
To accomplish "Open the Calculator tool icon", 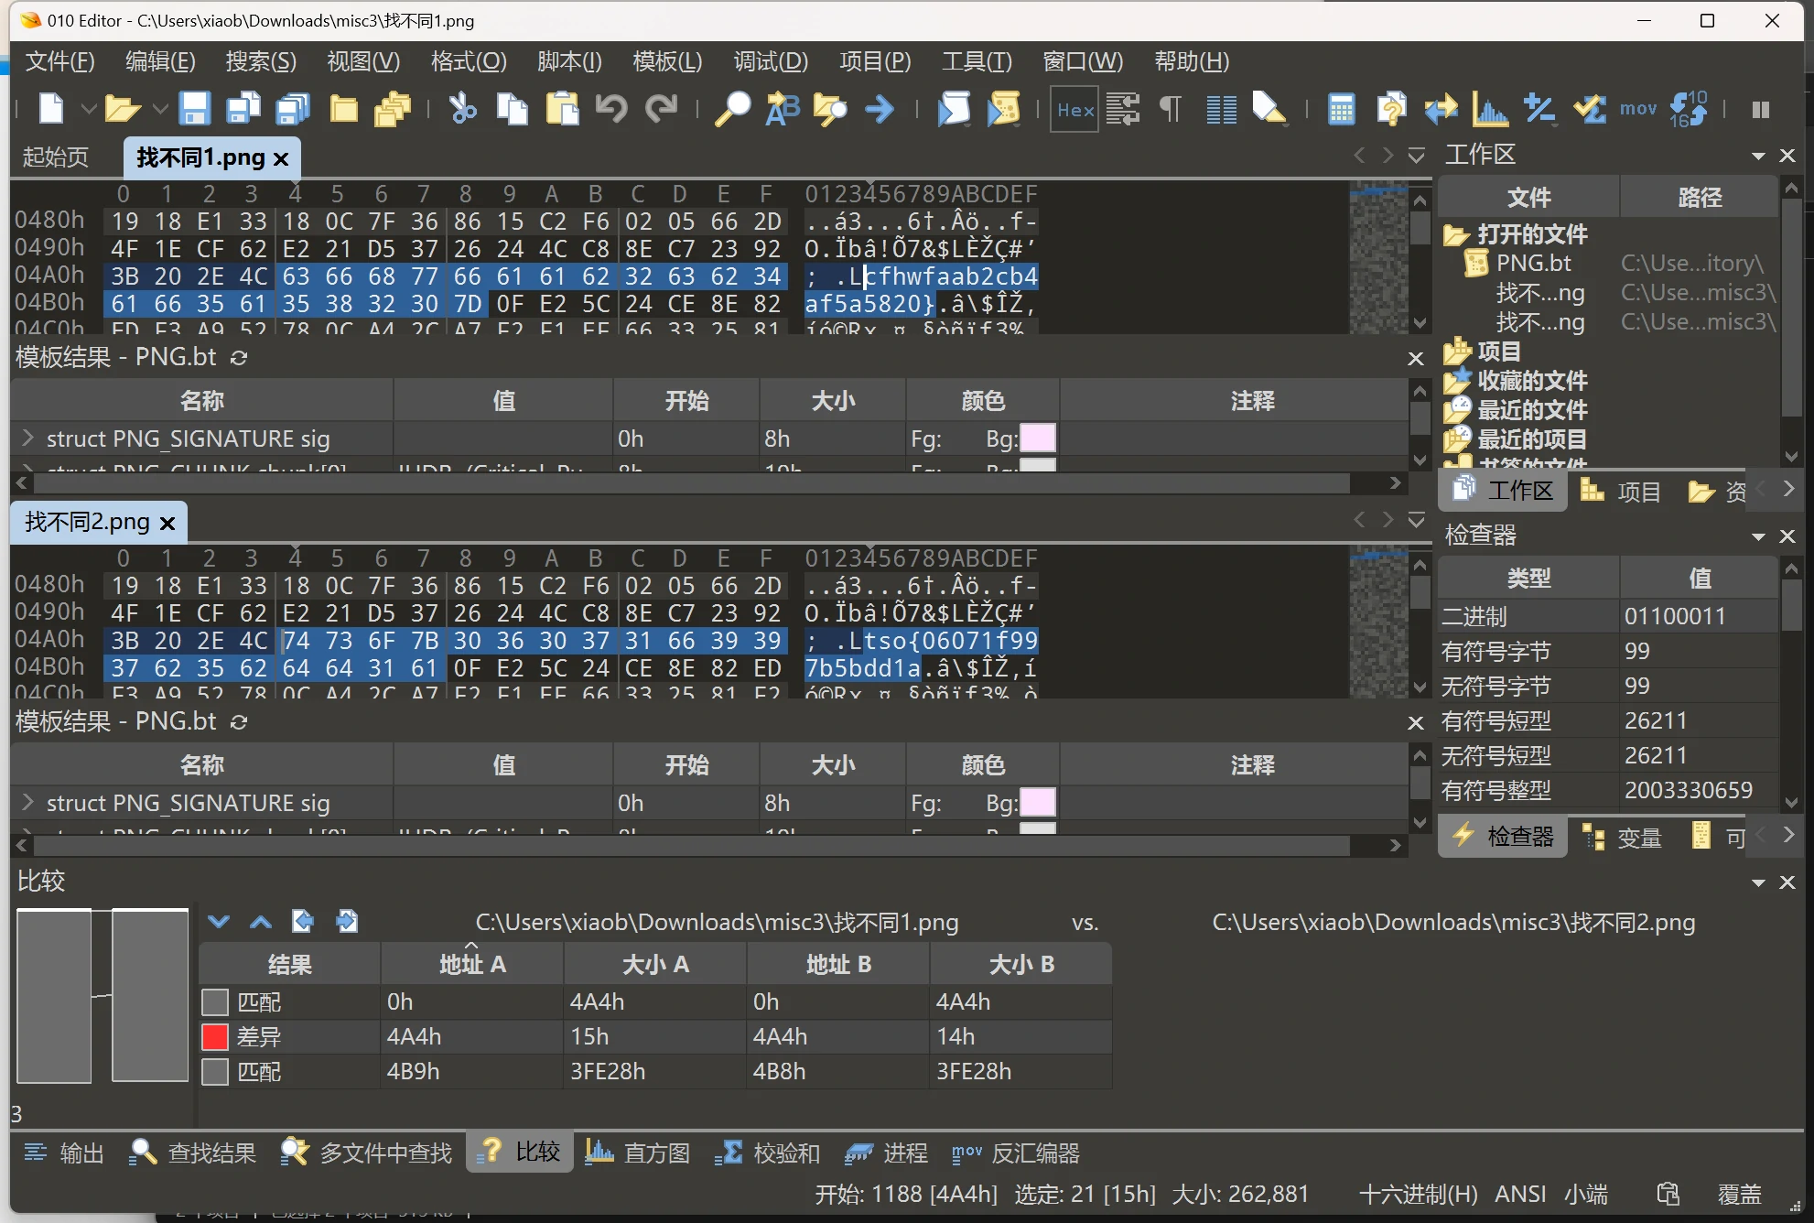I will coord(1341,110).
